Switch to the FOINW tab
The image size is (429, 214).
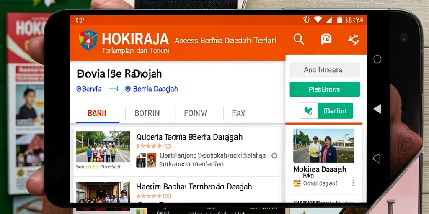[195, 113]
